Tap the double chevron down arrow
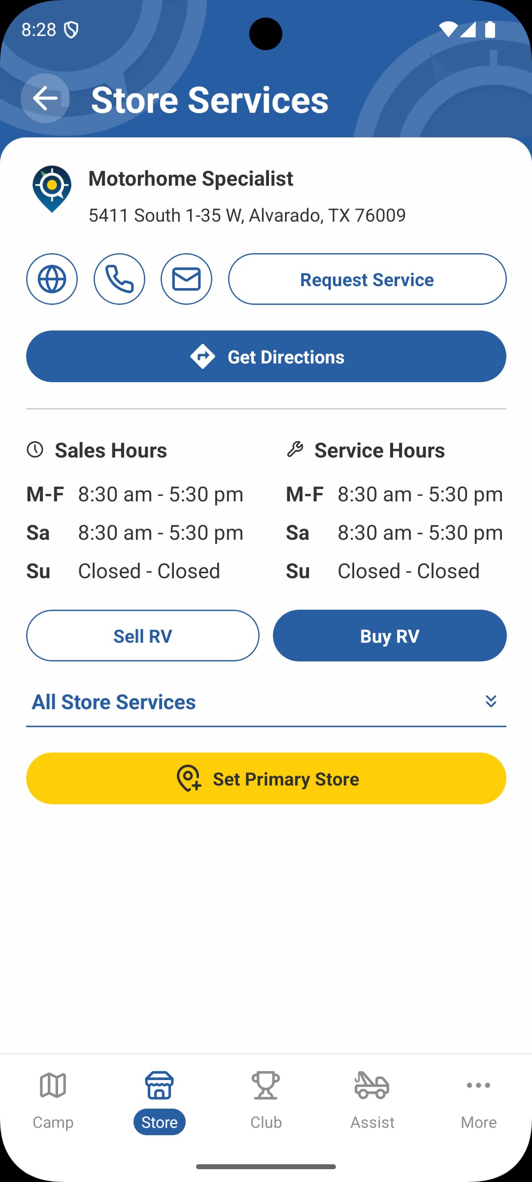This screenshot has height=1182, width=532. 491,701
